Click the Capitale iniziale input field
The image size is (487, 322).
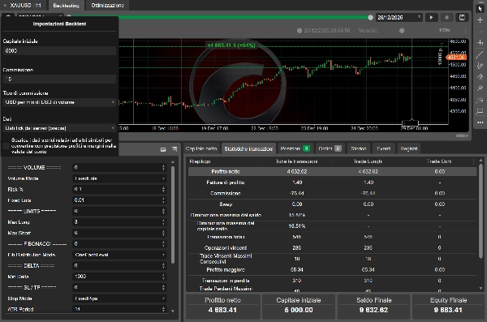click(59, 50)
